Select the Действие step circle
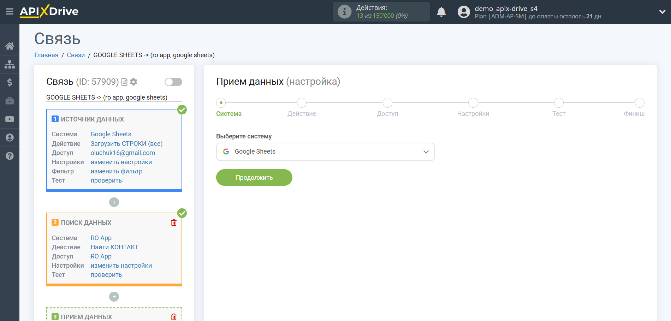671x321 pixels. coord(302,103)
